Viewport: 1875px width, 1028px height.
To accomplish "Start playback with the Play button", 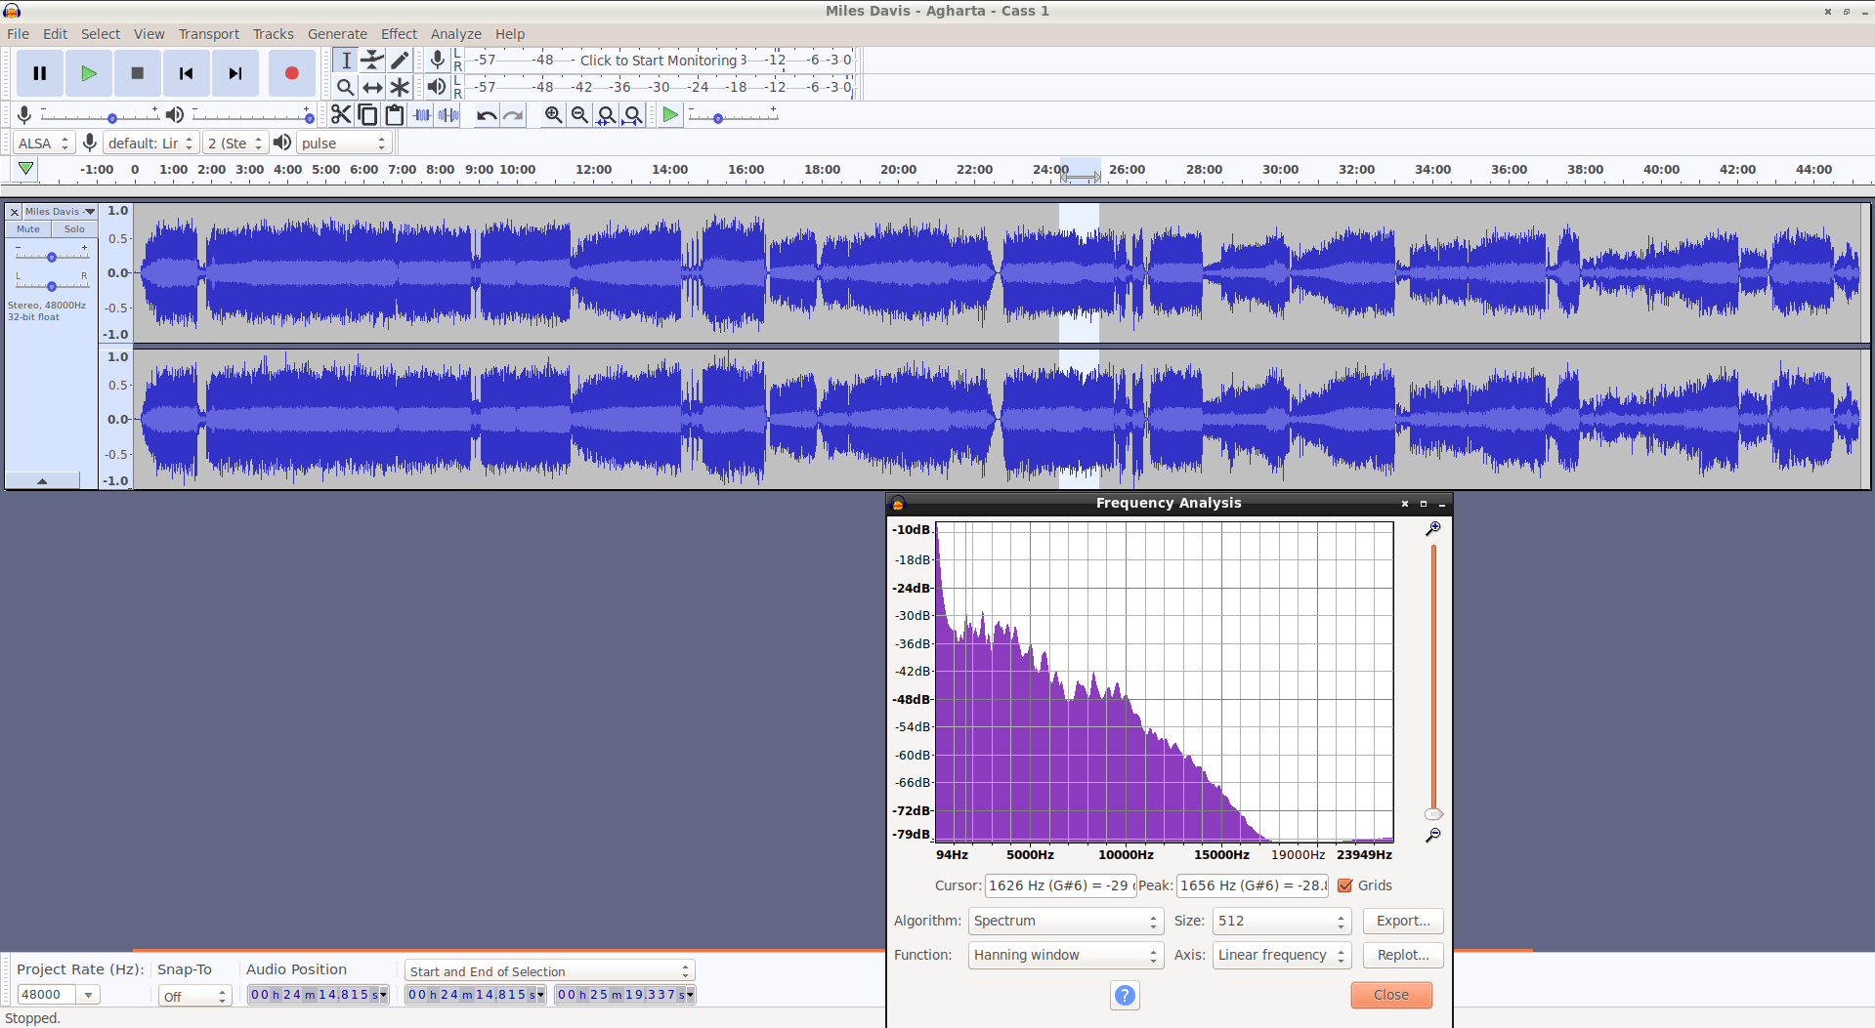I will click(x=89, y=73).
